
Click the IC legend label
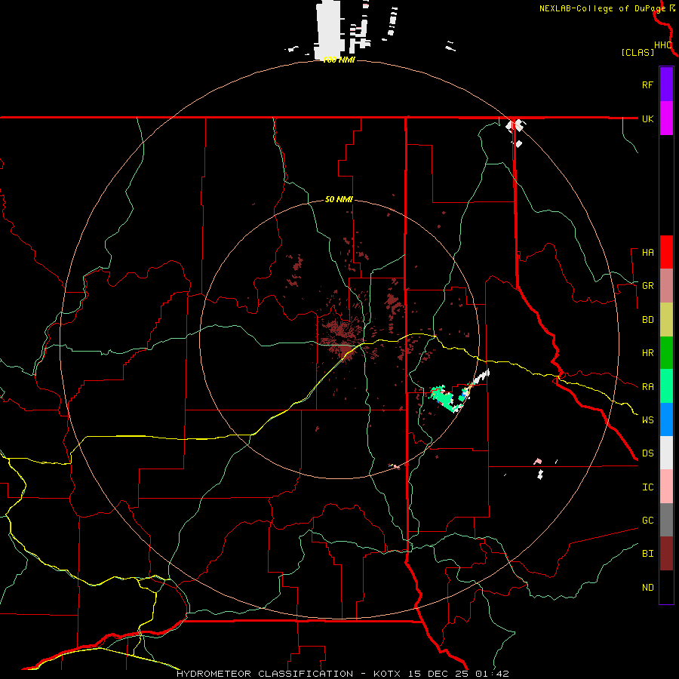(647, 487)
